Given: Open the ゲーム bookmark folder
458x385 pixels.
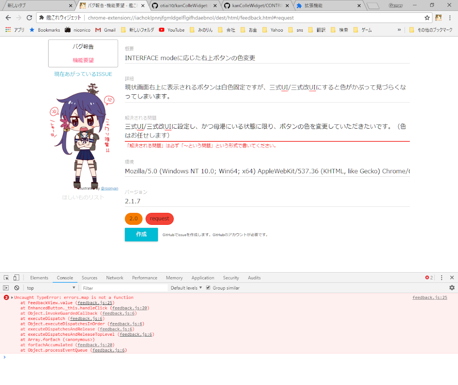Looking at the screenshot, I should [x=362, y=30].
